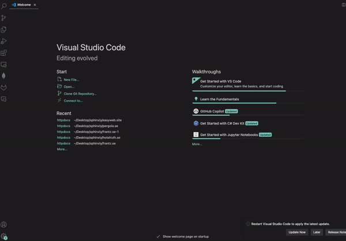Open the Source Control view

pyautogui.click(x=3, y=18)
